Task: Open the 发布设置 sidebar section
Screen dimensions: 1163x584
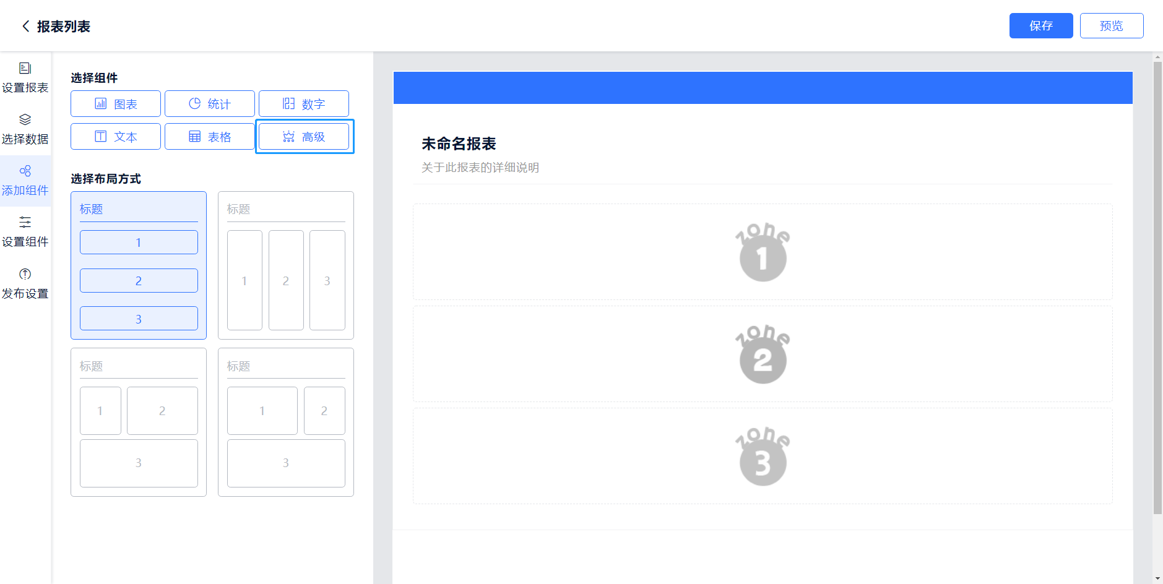Action: click(x=25, y=283)
